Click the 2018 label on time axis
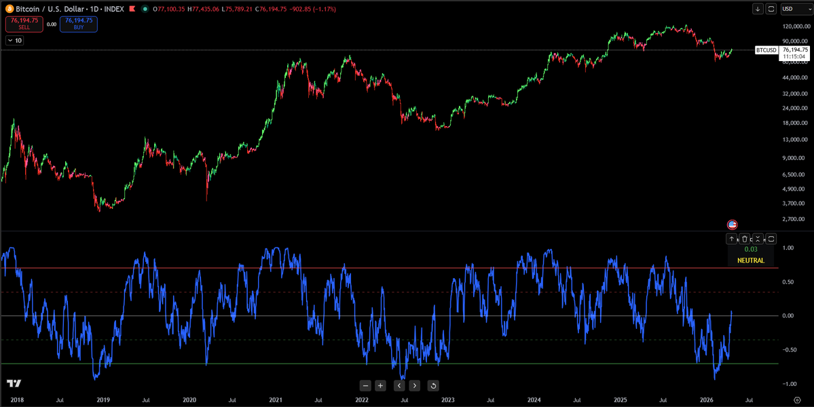Screen dimensions: 814x407 click(16, 400)
